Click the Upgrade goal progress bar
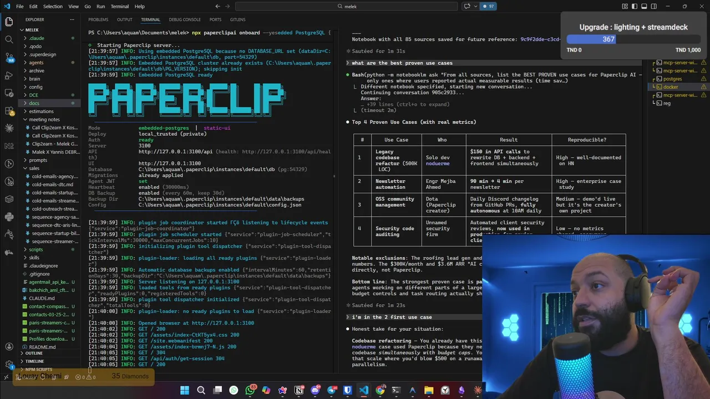710x399 pixels. coord(633,39)
